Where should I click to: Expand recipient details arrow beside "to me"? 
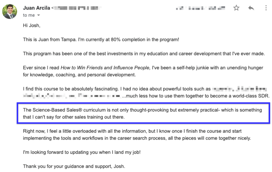[38, 16]
